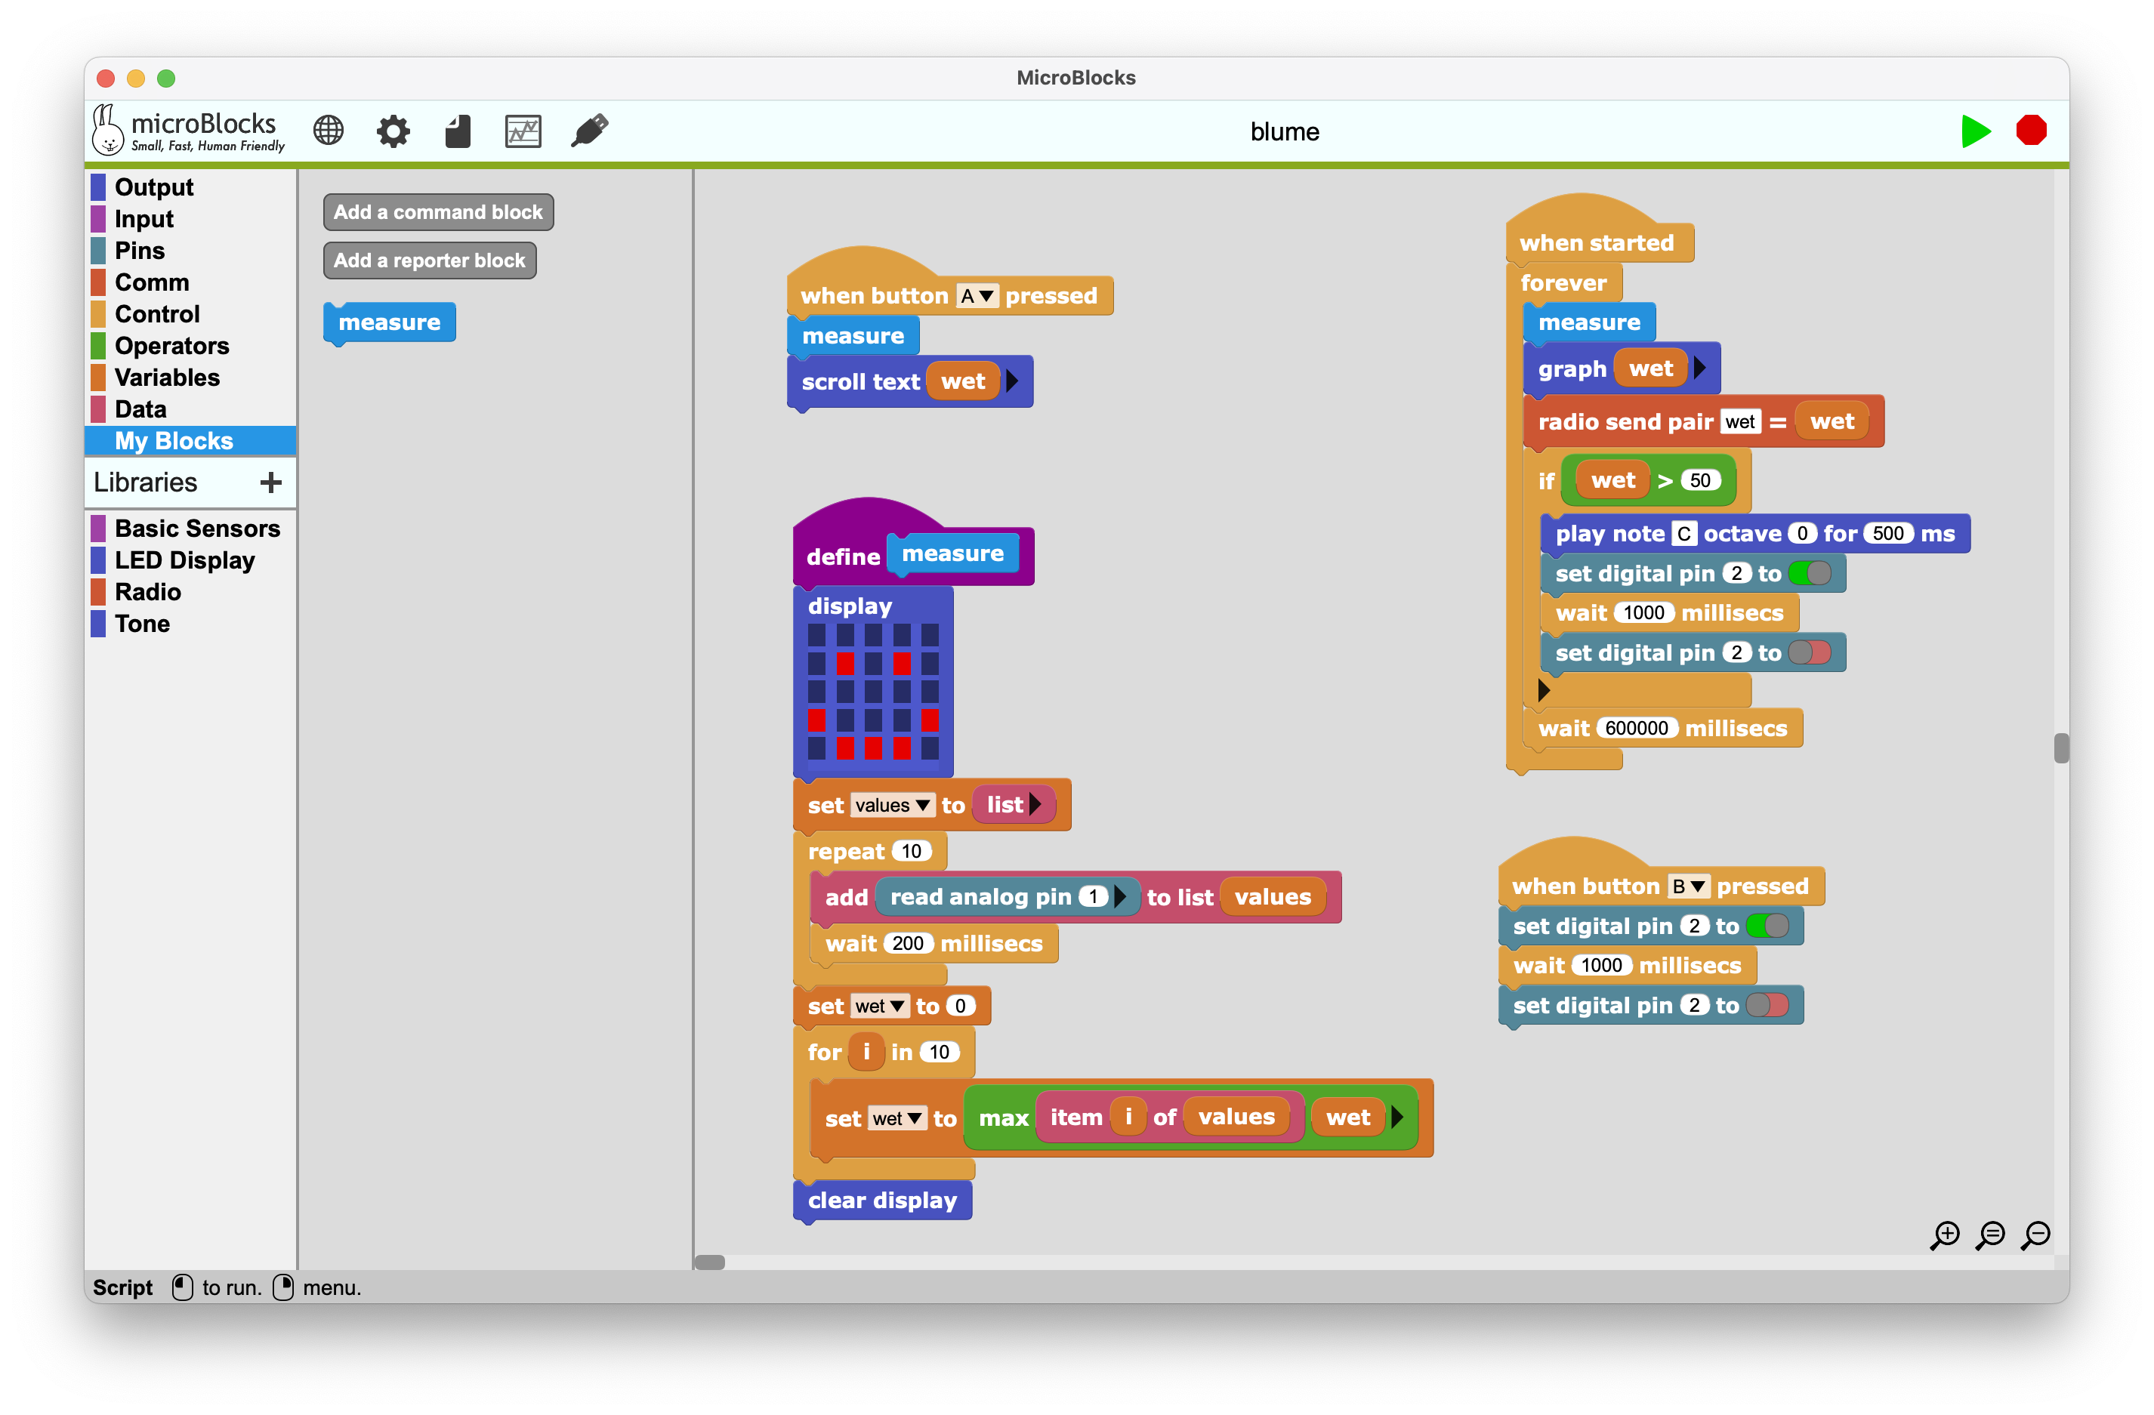Open the LED Display library category

click(184, 560)
